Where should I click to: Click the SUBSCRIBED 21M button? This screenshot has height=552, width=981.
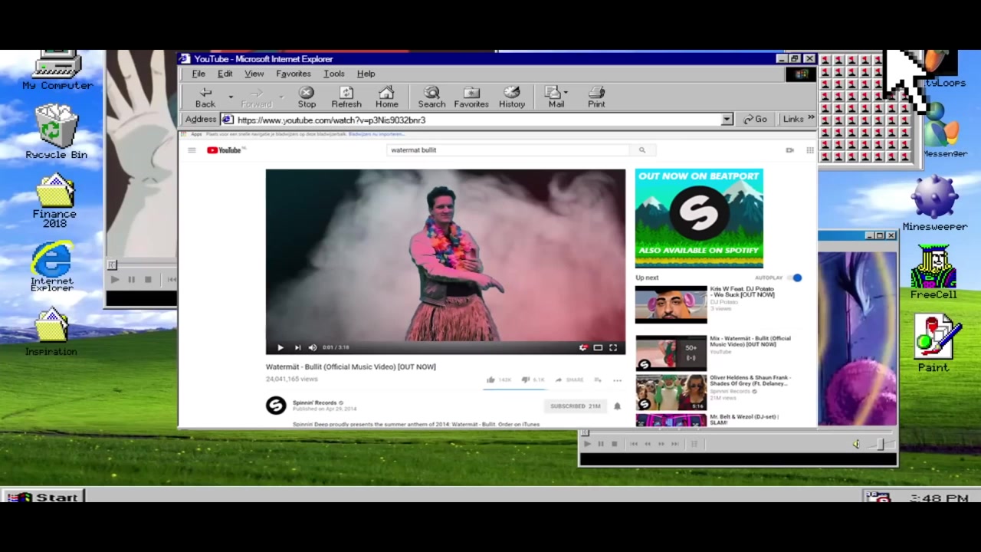(575, 406)
